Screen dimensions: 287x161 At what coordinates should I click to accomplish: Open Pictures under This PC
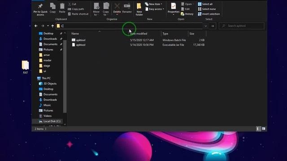(48, 110)
